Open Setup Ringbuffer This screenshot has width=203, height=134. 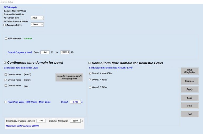click(189, 71)
